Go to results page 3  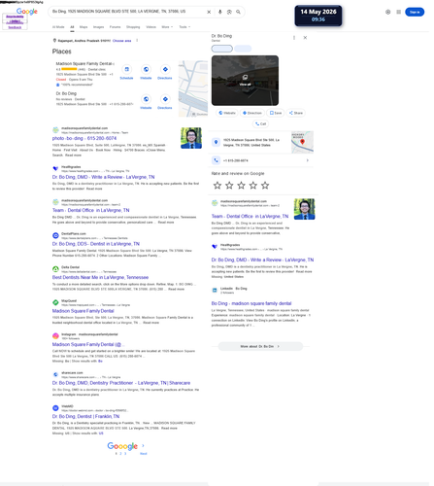click(x=125, y=454)
